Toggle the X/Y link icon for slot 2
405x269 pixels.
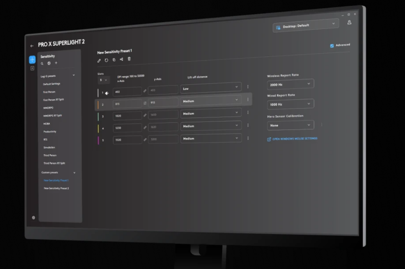coord(145,103)
